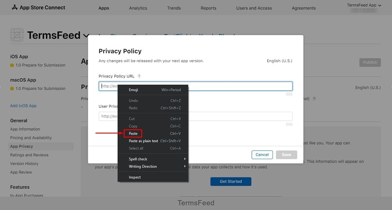Click the TermsFeed app icon thumbnail
Screen dimensions: 392x210
pos(17,35)
